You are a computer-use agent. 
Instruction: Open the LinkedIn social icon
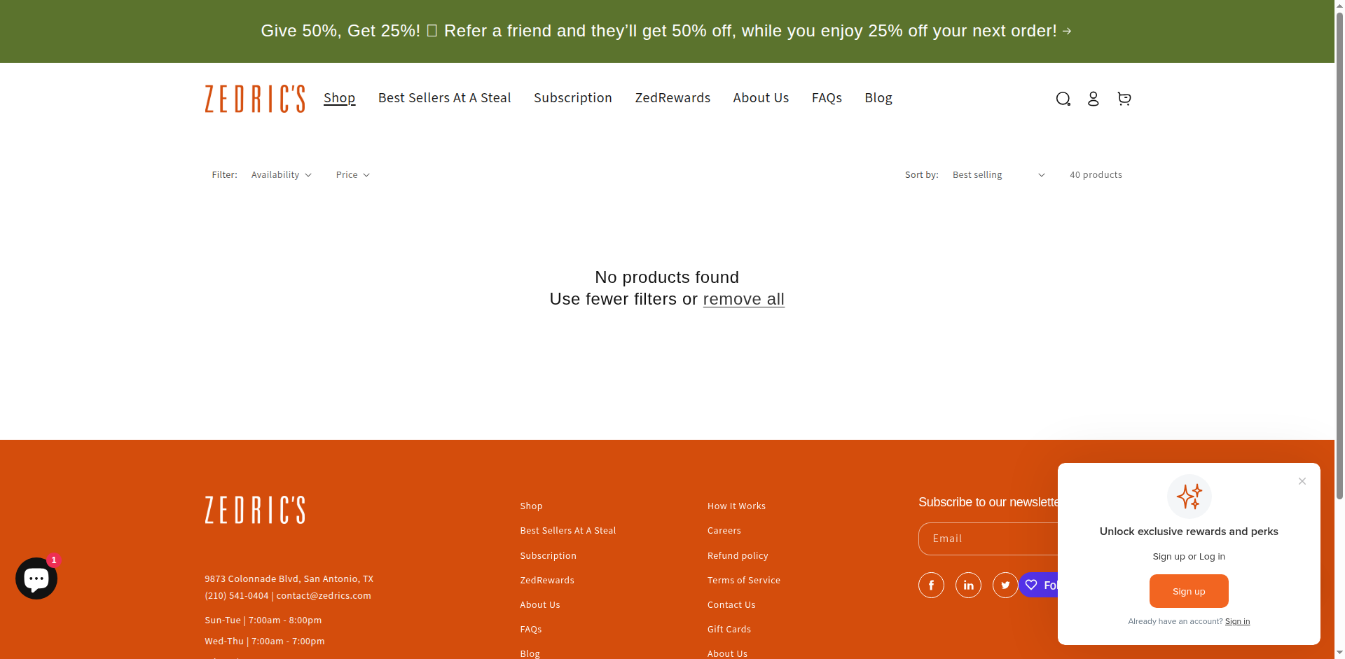coord(968,585)
